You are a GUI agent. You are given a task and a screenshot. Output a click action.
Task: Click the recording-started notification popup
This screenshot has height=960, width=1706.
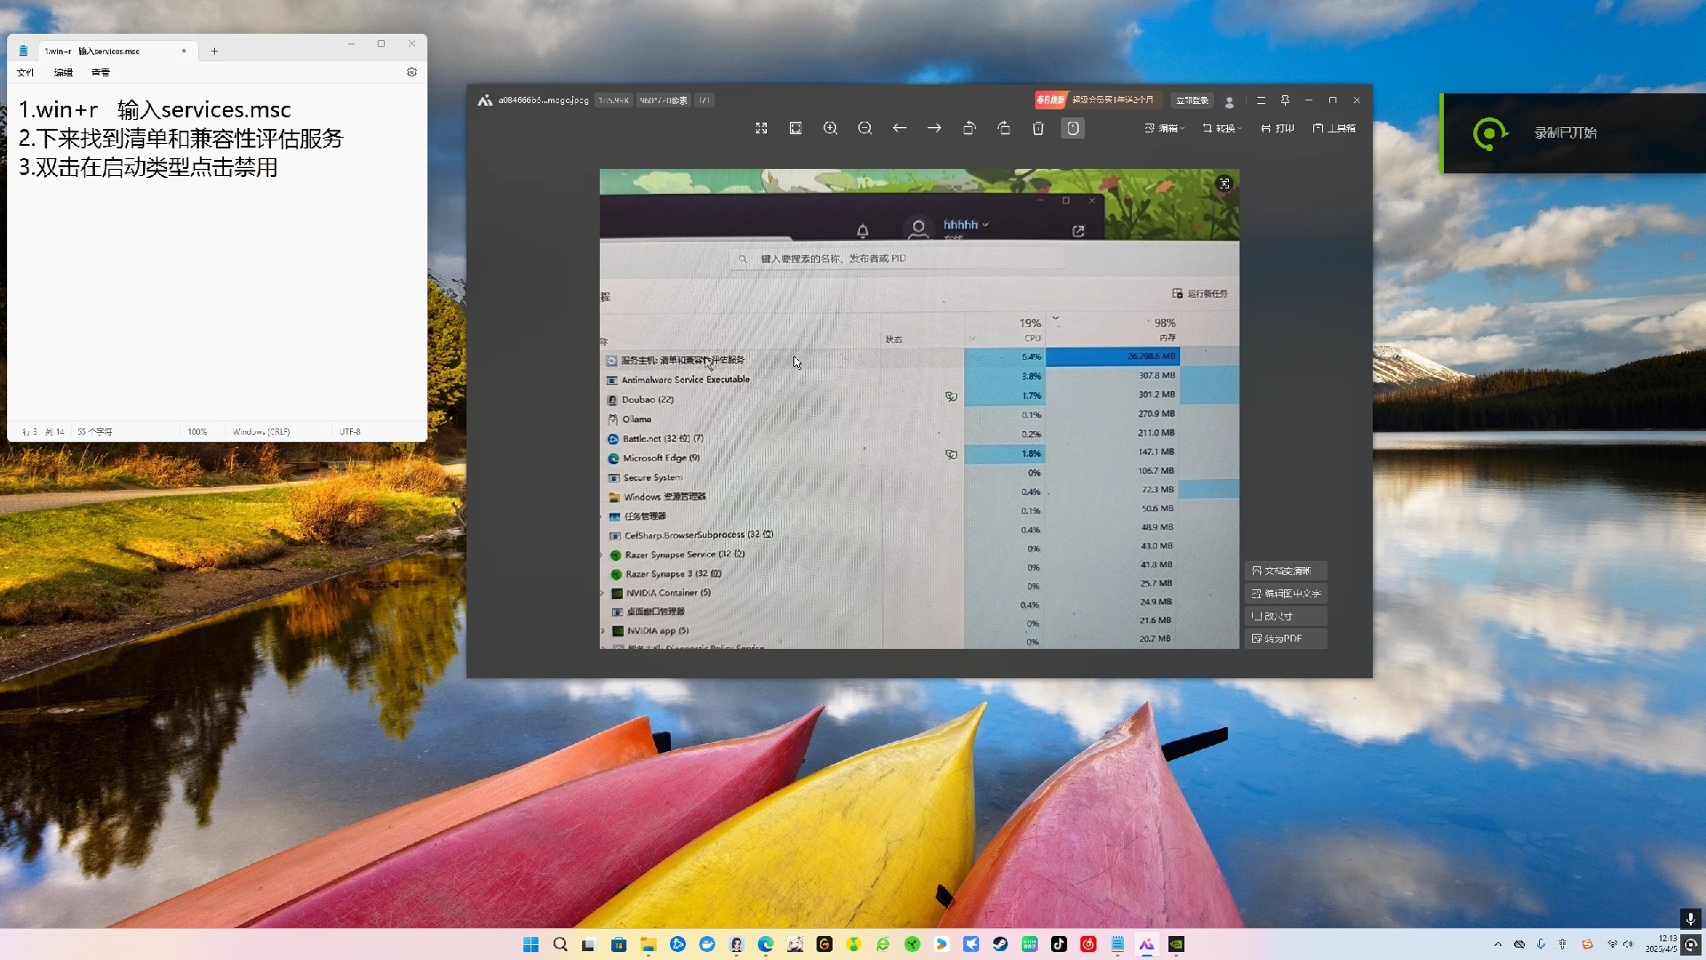[1573, 133]
